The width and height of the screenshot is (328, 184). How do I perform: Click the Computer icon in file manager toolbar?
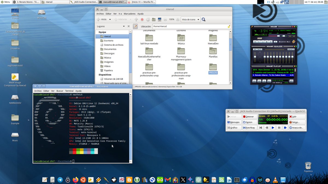[159, 19]
